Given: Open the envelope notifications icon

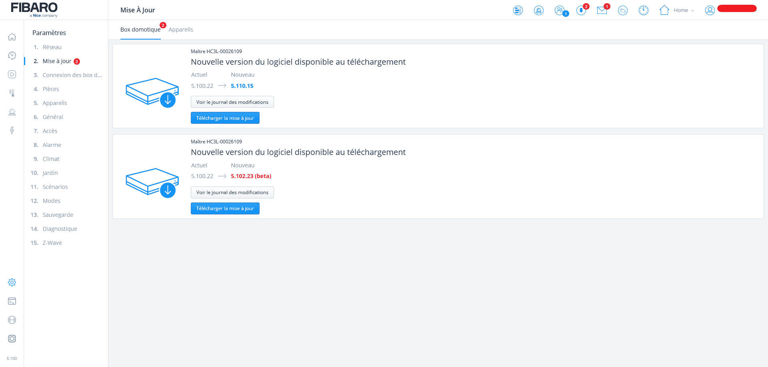Looking at the screenshot, I should pyautogui.click(x=602, y=10).
